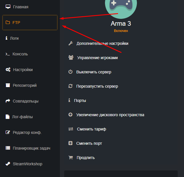Click the share arrow icon for Совладельцы
Image resolution: width=184 pixels, height=177 pixels.
point(8,101)
